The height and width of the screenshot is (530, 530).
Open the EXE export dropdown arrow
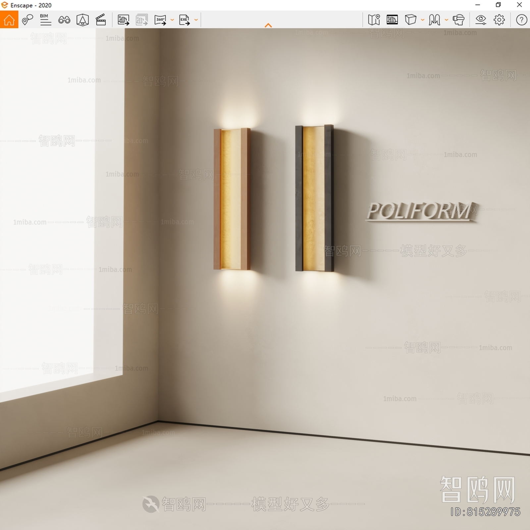197,21
